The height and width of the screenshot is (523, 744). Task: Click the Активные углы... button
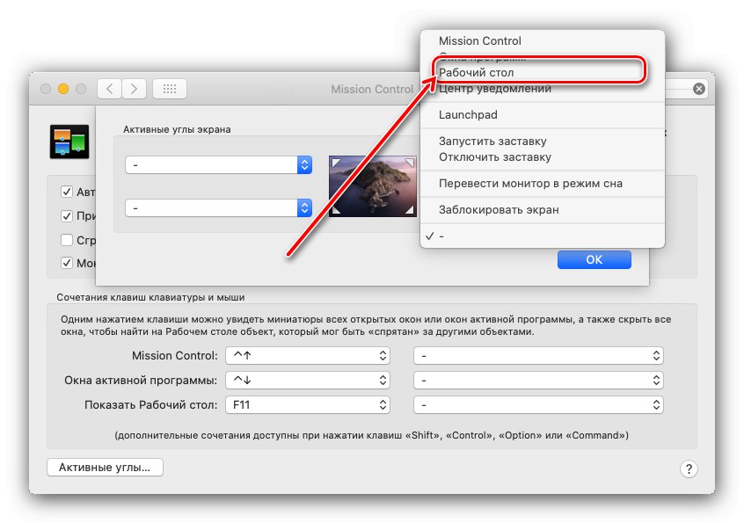point(105,467)
